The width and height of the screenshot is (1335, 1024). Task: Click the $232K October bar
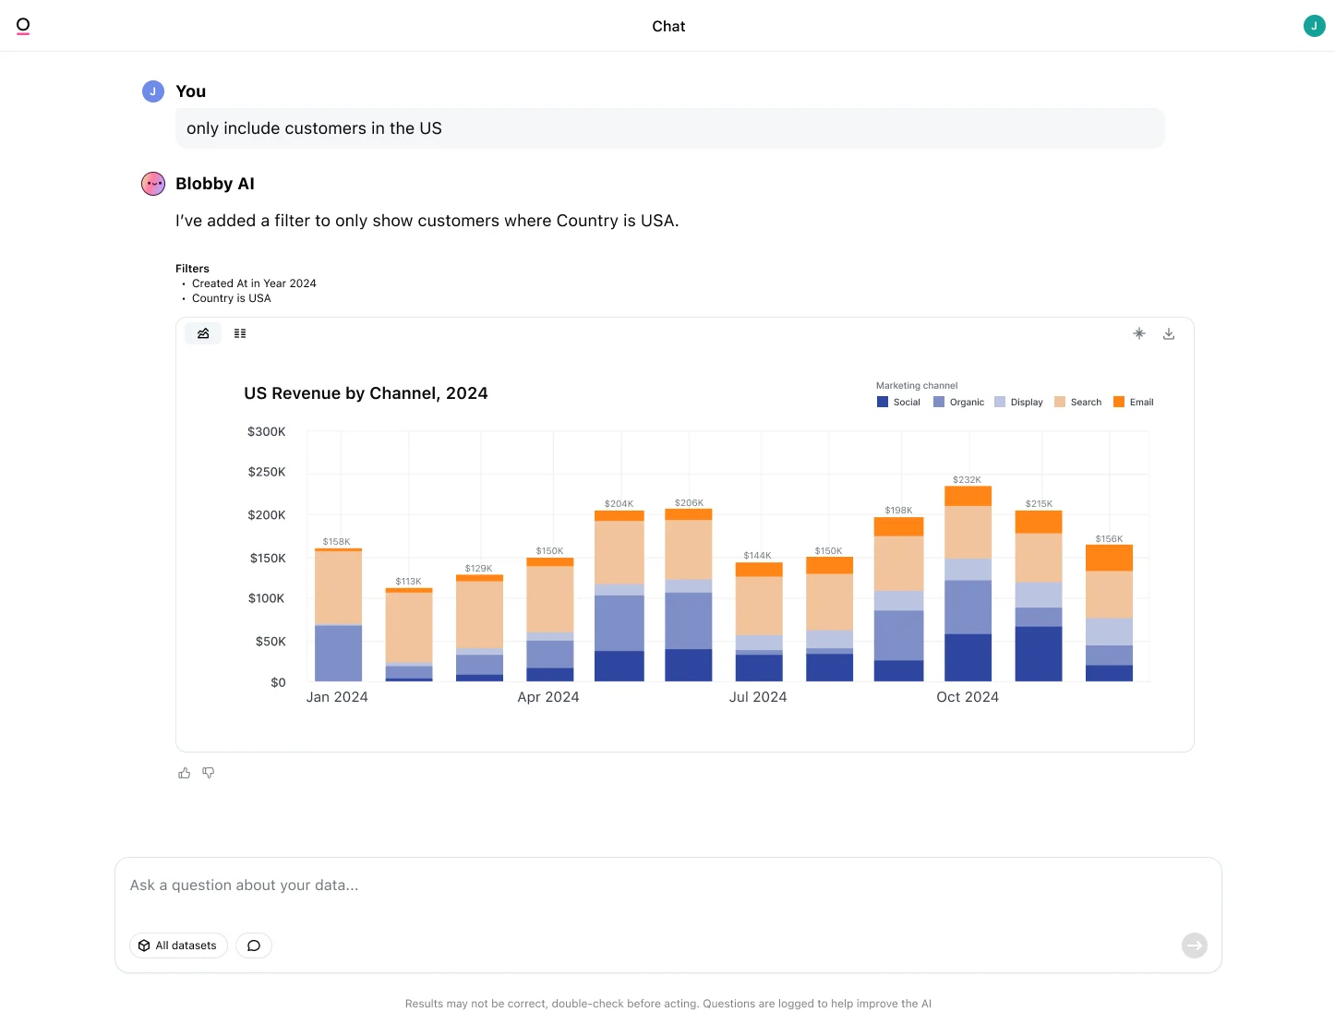(968, 584)
